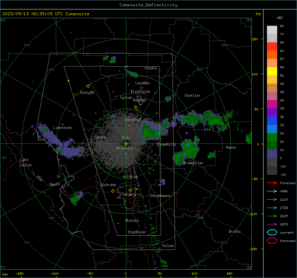Screen dimensions: 297x278
Task: Click the Innisfail town label
Action: click(133, 120)
